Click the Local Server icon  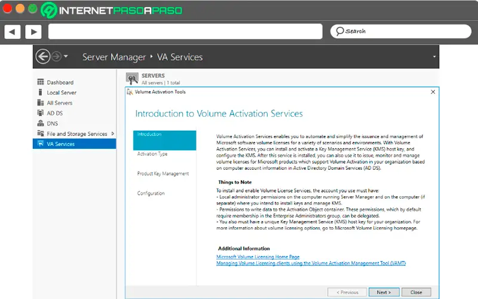[x=41, y=93]
